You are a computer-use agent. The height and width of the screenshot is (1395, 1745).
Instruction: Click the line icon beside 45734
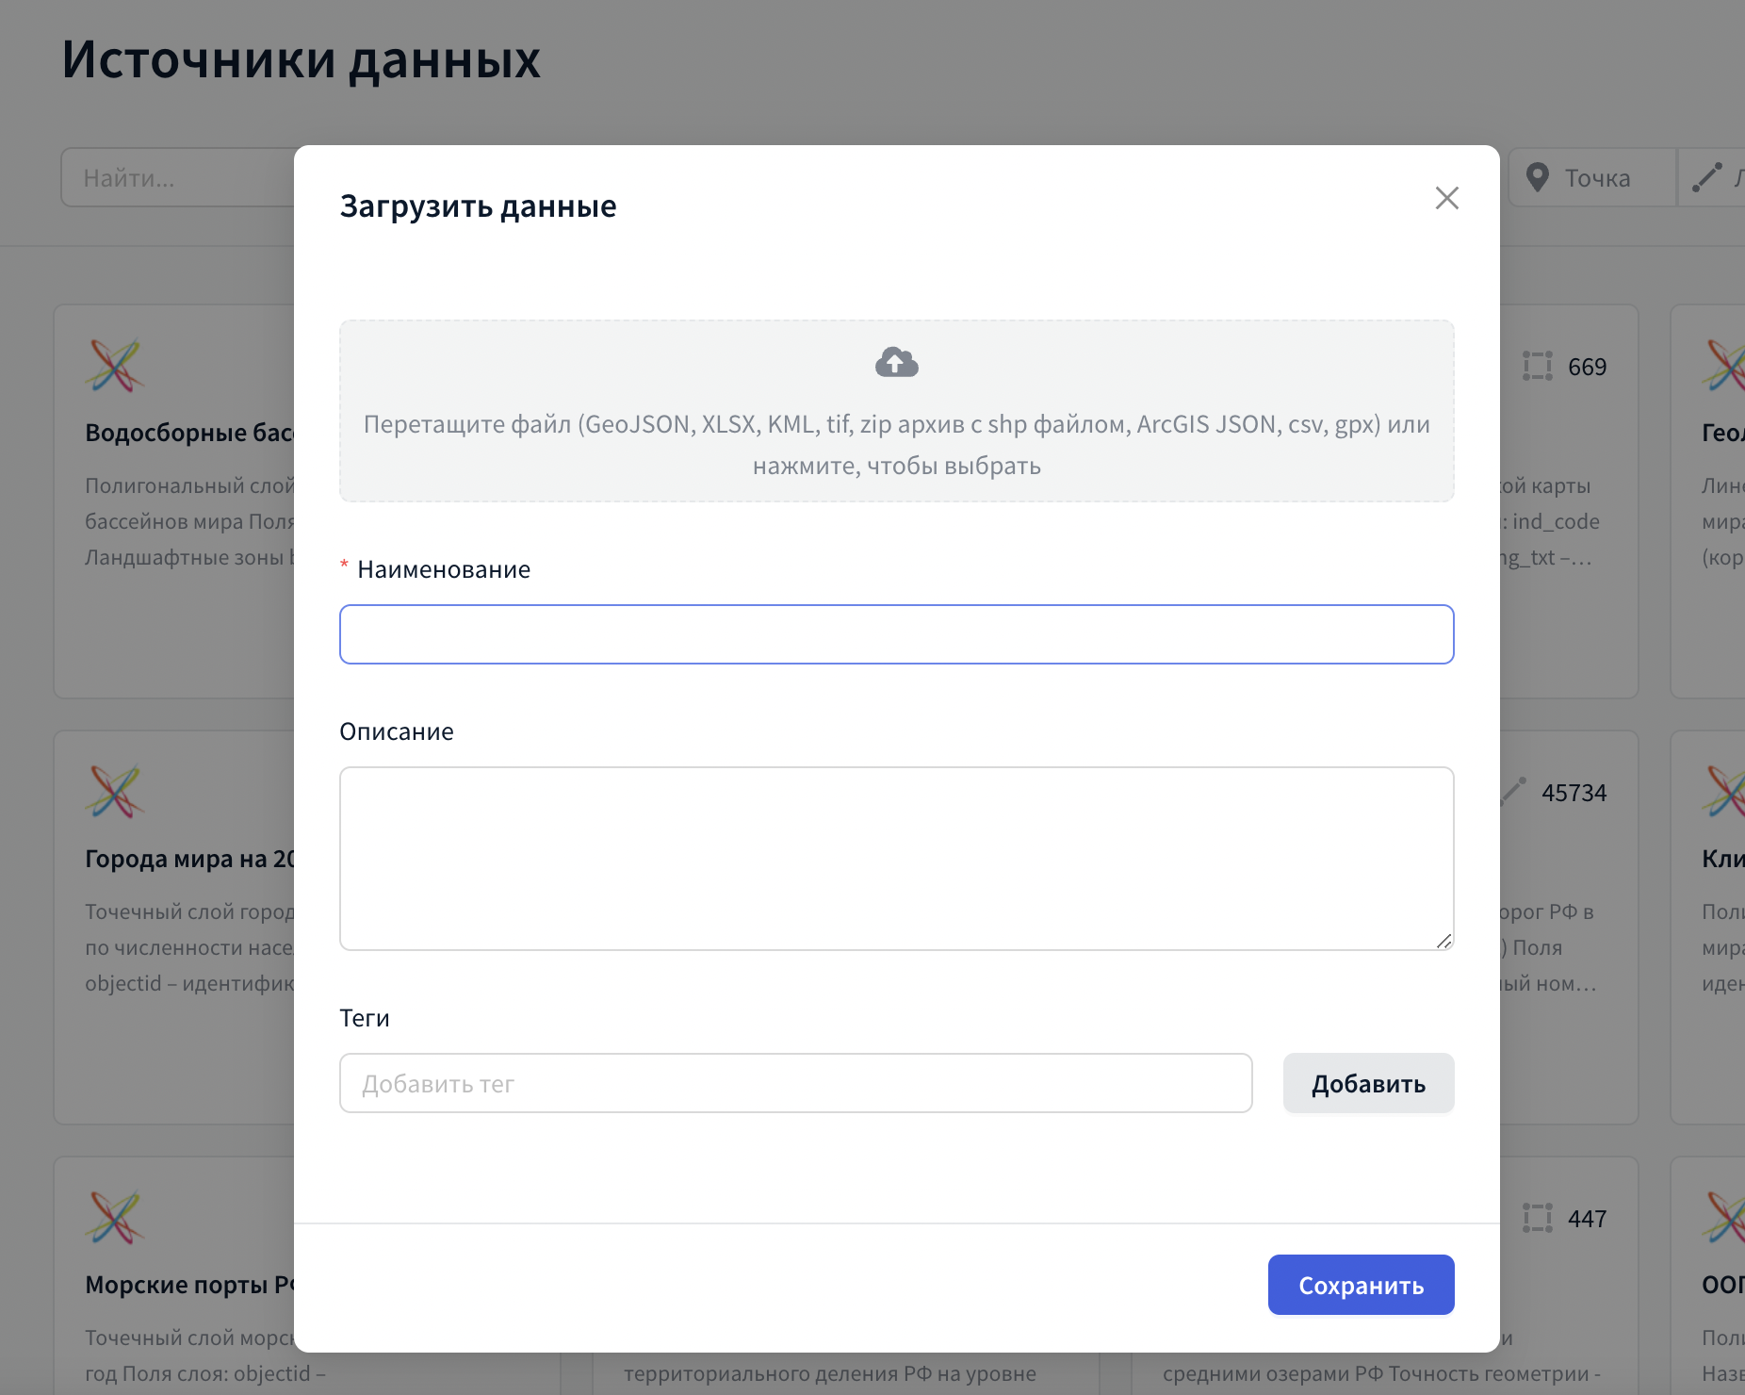1512,790
